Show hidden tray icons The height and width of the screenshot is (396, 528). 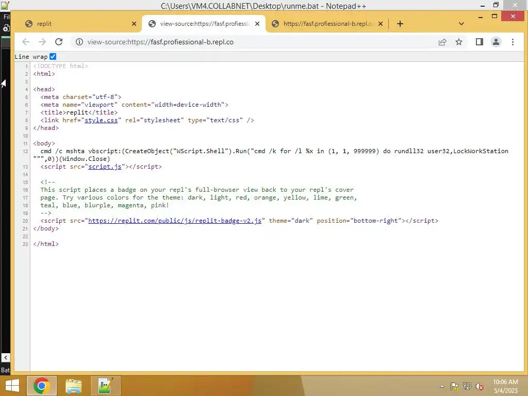[442, 386]
